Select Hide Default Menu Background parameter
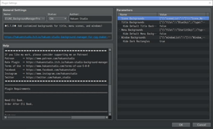 click(x=163, y=34)
